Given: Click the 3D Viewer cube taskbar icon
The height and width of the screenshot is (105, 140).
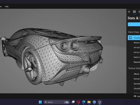Looking at the screenshot, I should (100, 102).
